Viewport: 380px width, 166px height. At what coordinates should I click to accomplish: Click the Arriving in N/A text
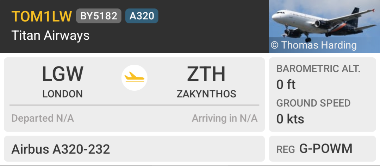coord(225,118)
